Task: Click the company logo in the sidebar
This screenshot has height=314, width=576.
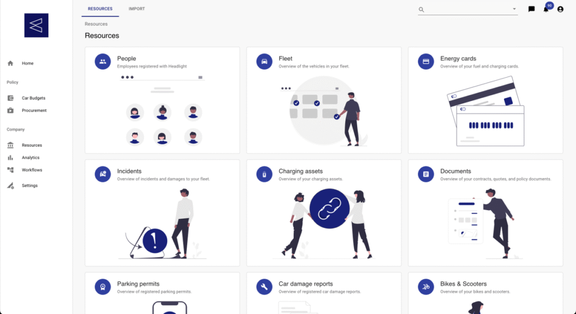Action: coord(36,25)
